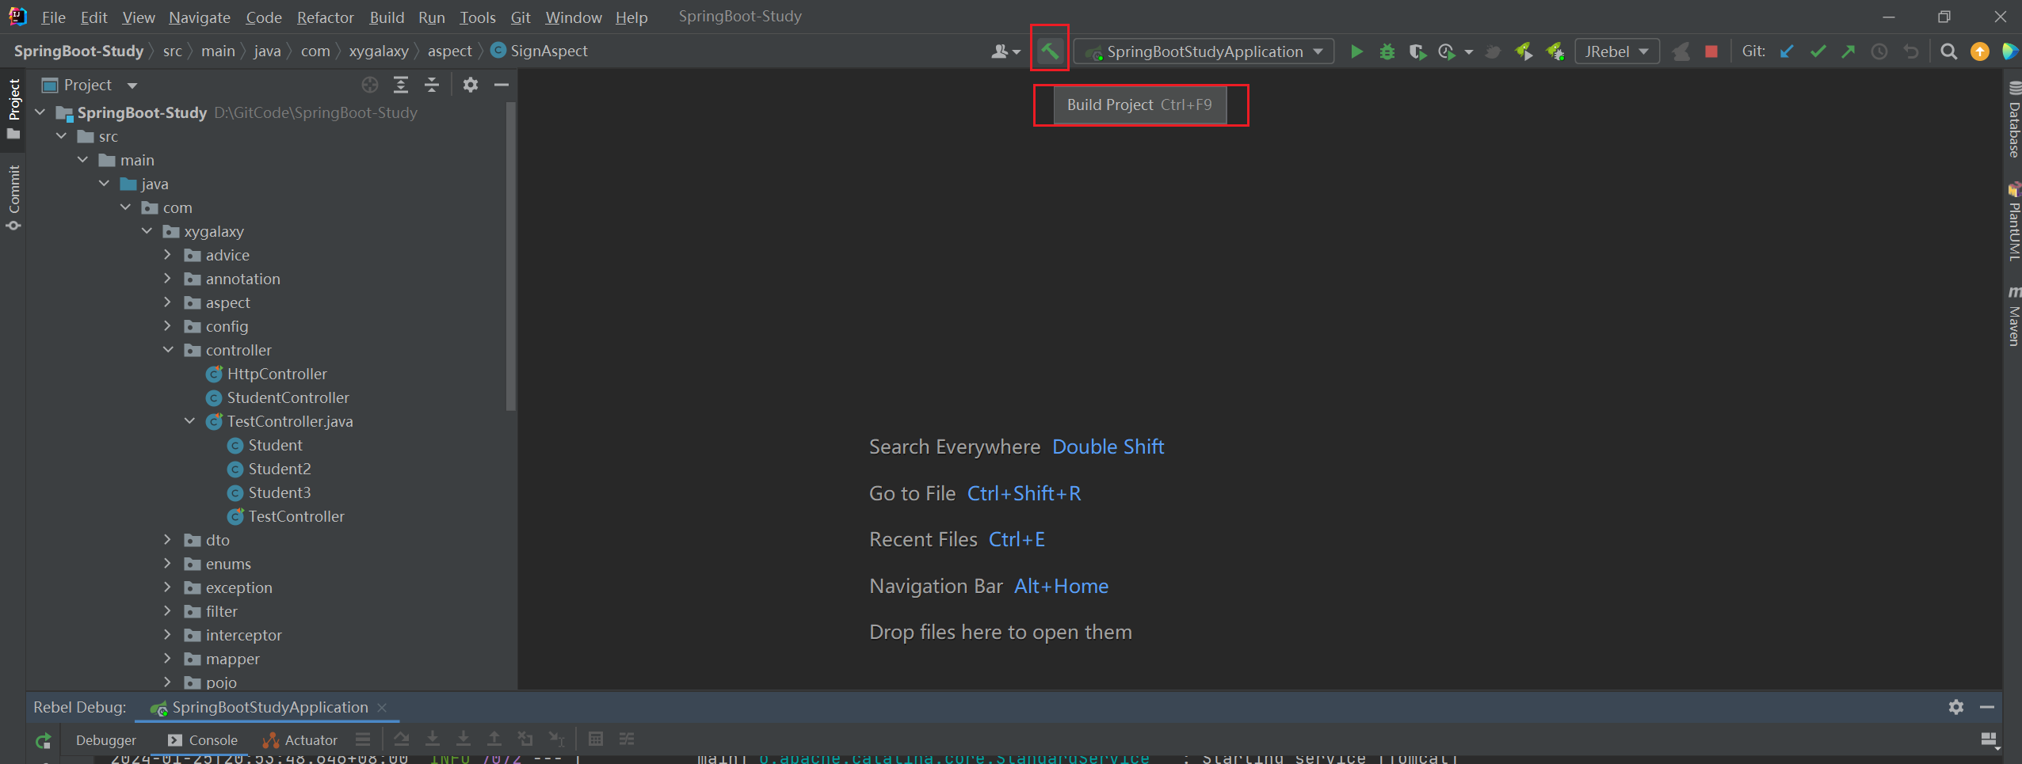Open Search Everywhere magnifier icon

(1948, 51)
